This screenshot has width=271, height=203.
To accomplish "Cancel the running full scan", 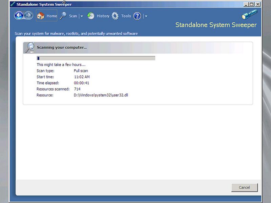I will point(244,187).
